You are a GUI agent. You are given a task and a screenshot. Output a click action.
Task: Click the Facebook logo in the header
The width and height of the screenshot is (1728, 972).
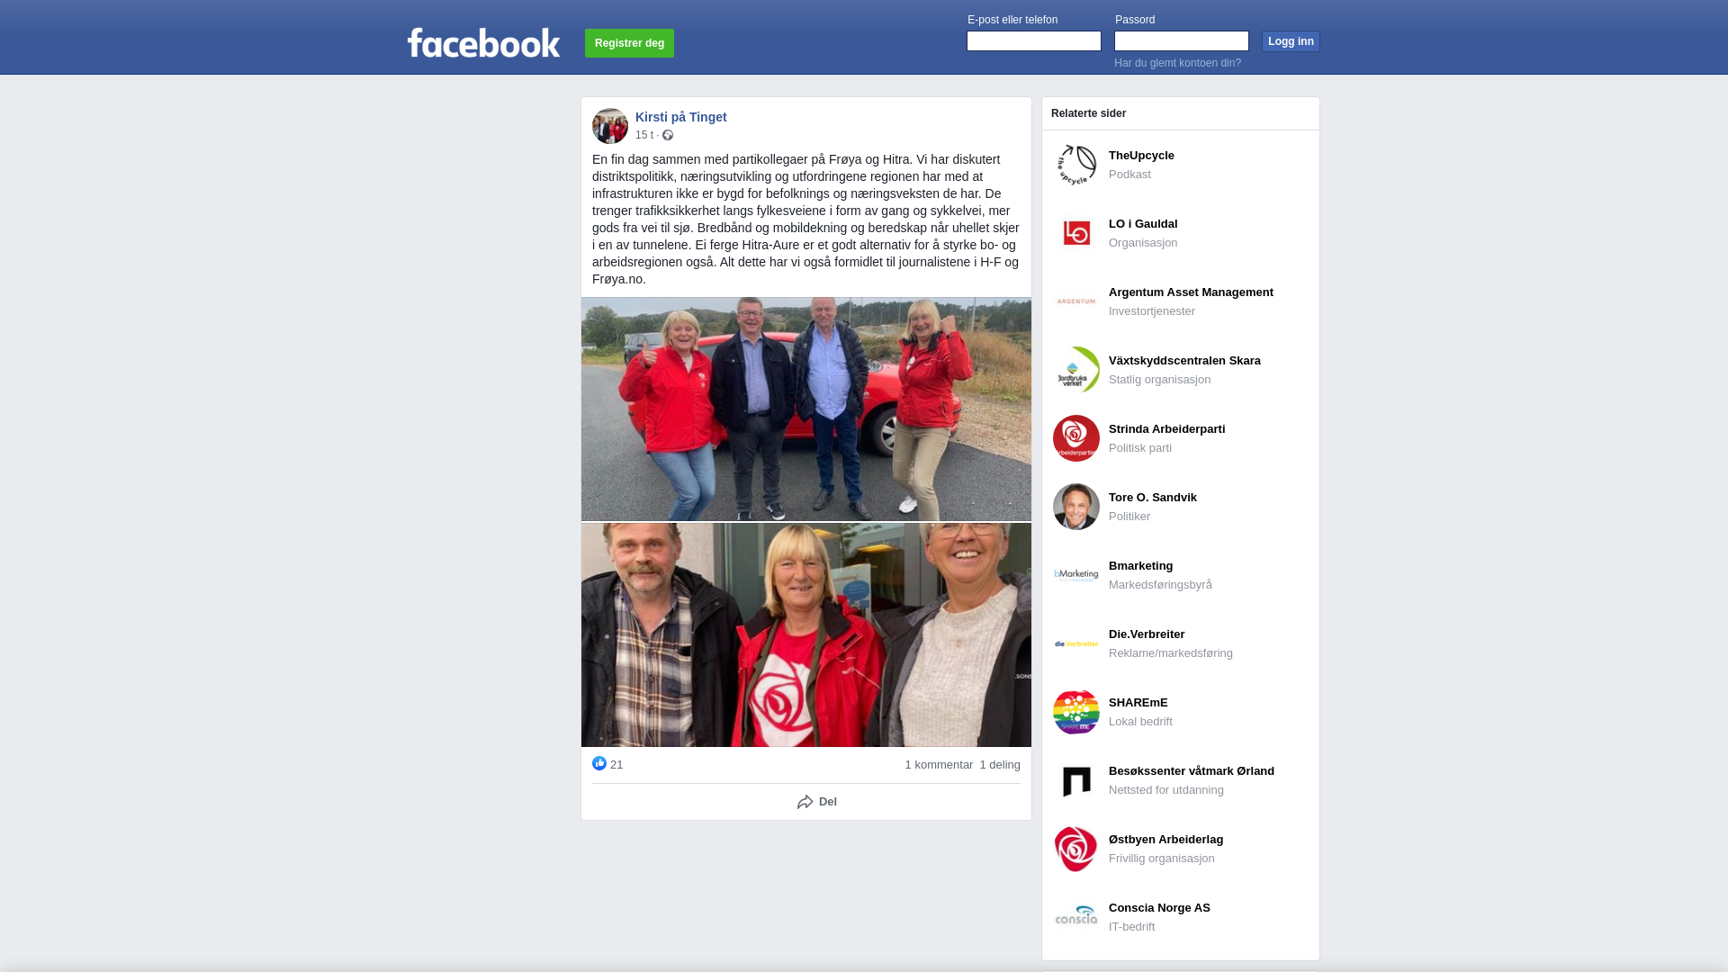click(x=483, y=42)
